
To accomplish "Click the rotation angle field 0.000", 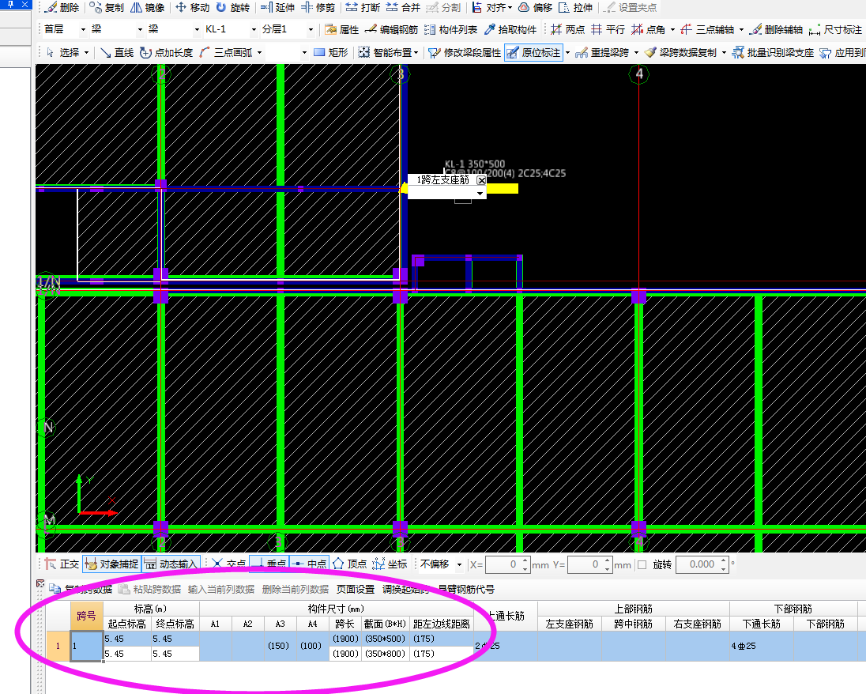I will coord(698,564).
